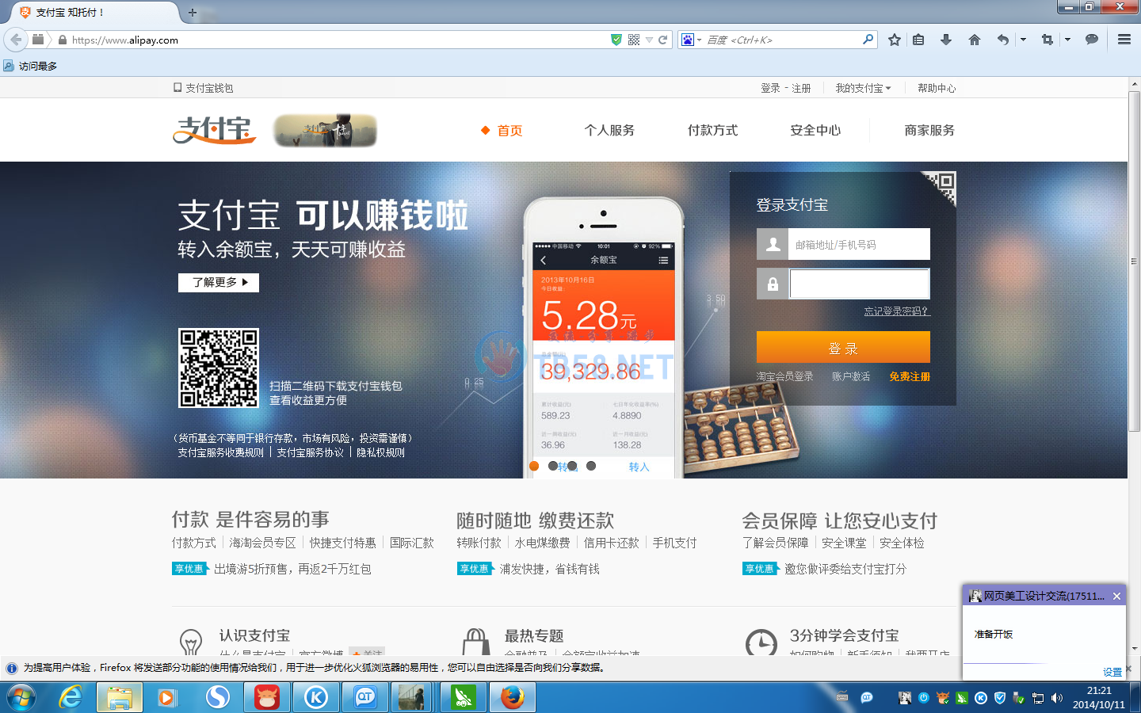Open the 帮助中心 link
The width and height of the screenshot is (1141, 713).
coord(937,88)
